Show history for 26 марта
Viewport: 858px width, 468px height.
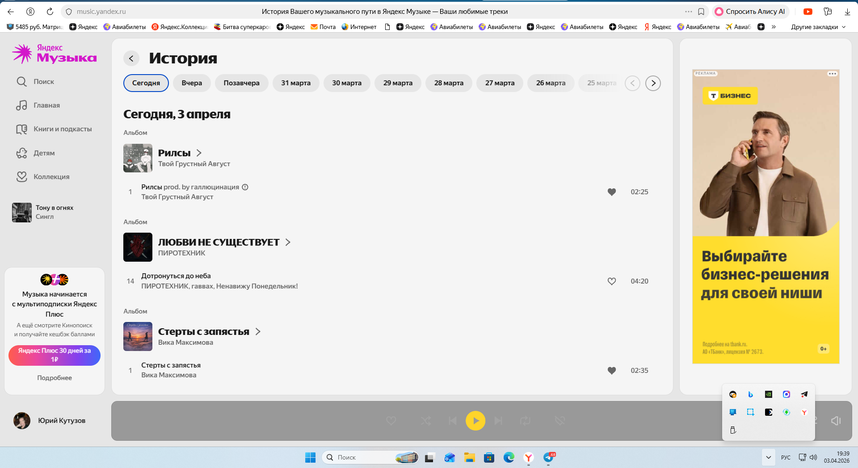click(551, 83)
